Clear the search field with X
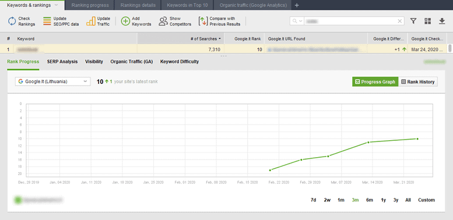Viewport: 453px width, 220px height. tap(400, 21)
